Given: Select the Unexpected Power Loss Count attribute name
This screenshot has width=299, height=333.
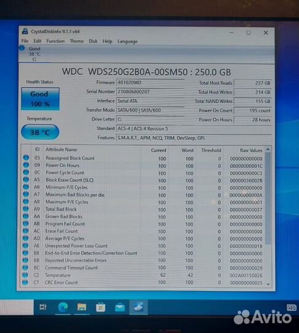Looking at the screenshot, I should 76,245.
